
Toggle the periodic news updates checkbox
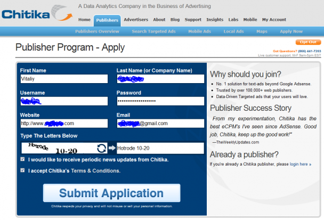click(x=22, y=159)
